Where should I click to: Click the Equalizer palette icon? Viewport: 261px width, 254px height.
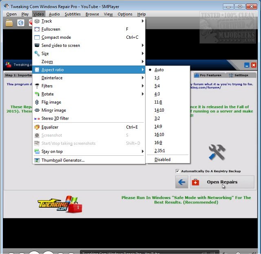pyautogui.click(x=37, y=127)
